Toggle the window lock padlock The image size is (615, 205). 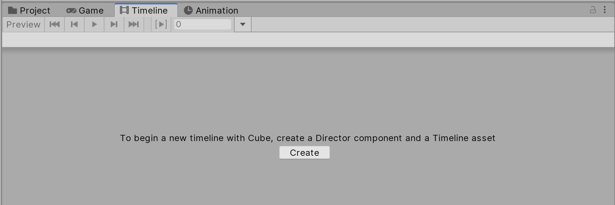pos(593,10)
